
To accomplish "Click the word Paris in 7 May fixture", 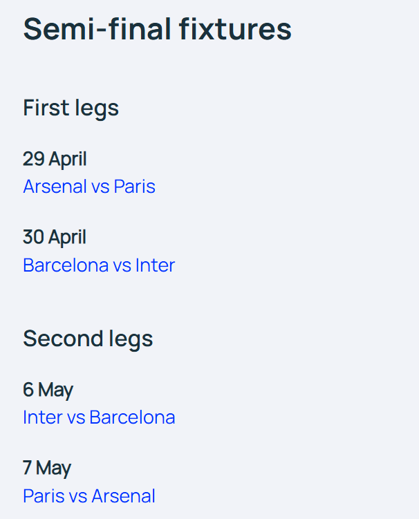I will pyautogui.click(x=44, y=496).
